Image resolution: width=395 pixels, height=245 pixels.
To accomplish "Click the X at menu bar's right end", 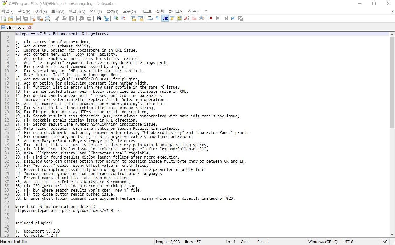I will tap(392, 12).
